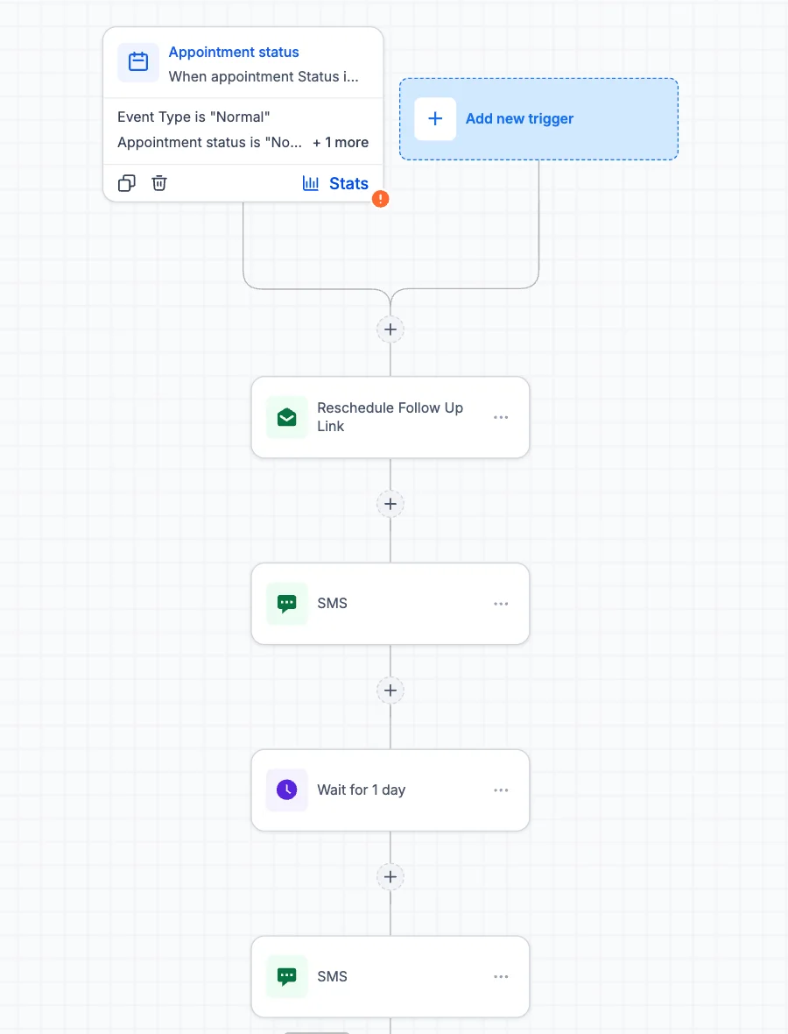The width and height of the screenshot is (788, 1034).
Task: Open options menu for Reschedule Follow Up Link
Action: pos(501,417)
